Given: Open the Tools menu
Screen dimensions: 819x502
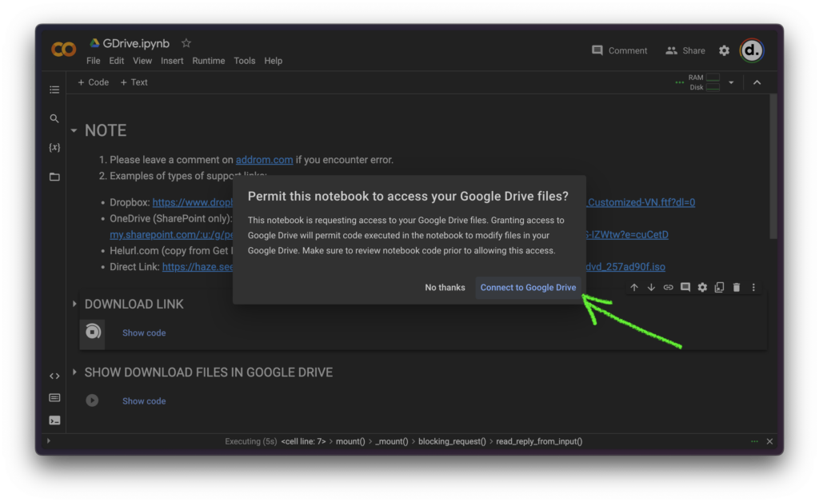Looking at the screenshot, I should pyautogui.click(x=245, y=61).
